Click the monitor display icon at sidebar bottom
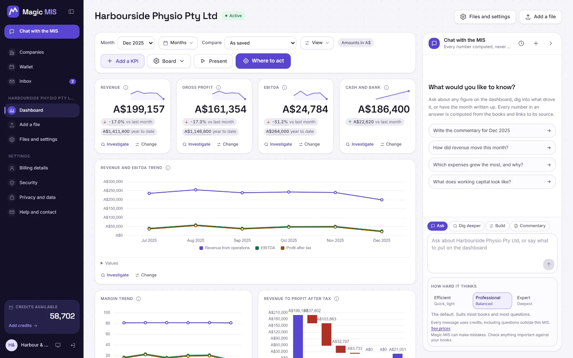Image resolution: width=573 pixels, height=358 pixels. (58, 345)
